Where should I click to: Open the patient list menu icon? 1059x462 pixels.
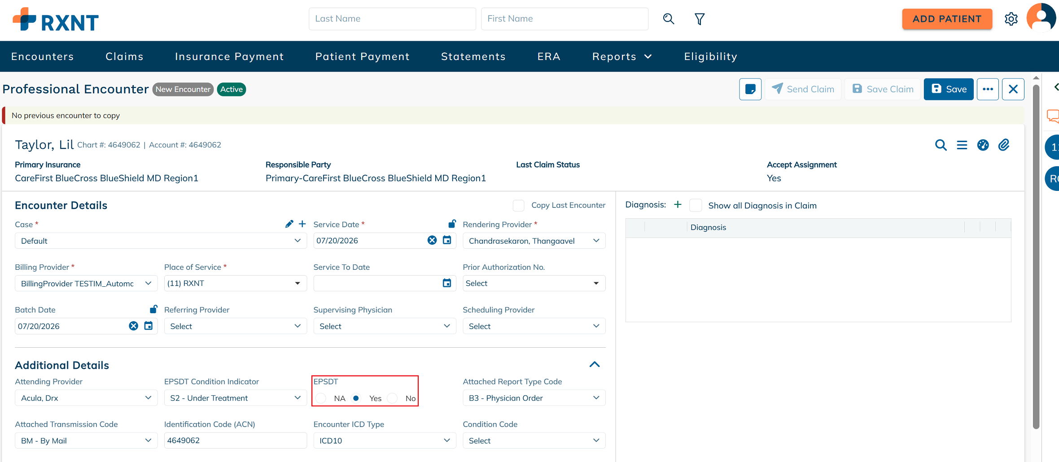[962, 145]
